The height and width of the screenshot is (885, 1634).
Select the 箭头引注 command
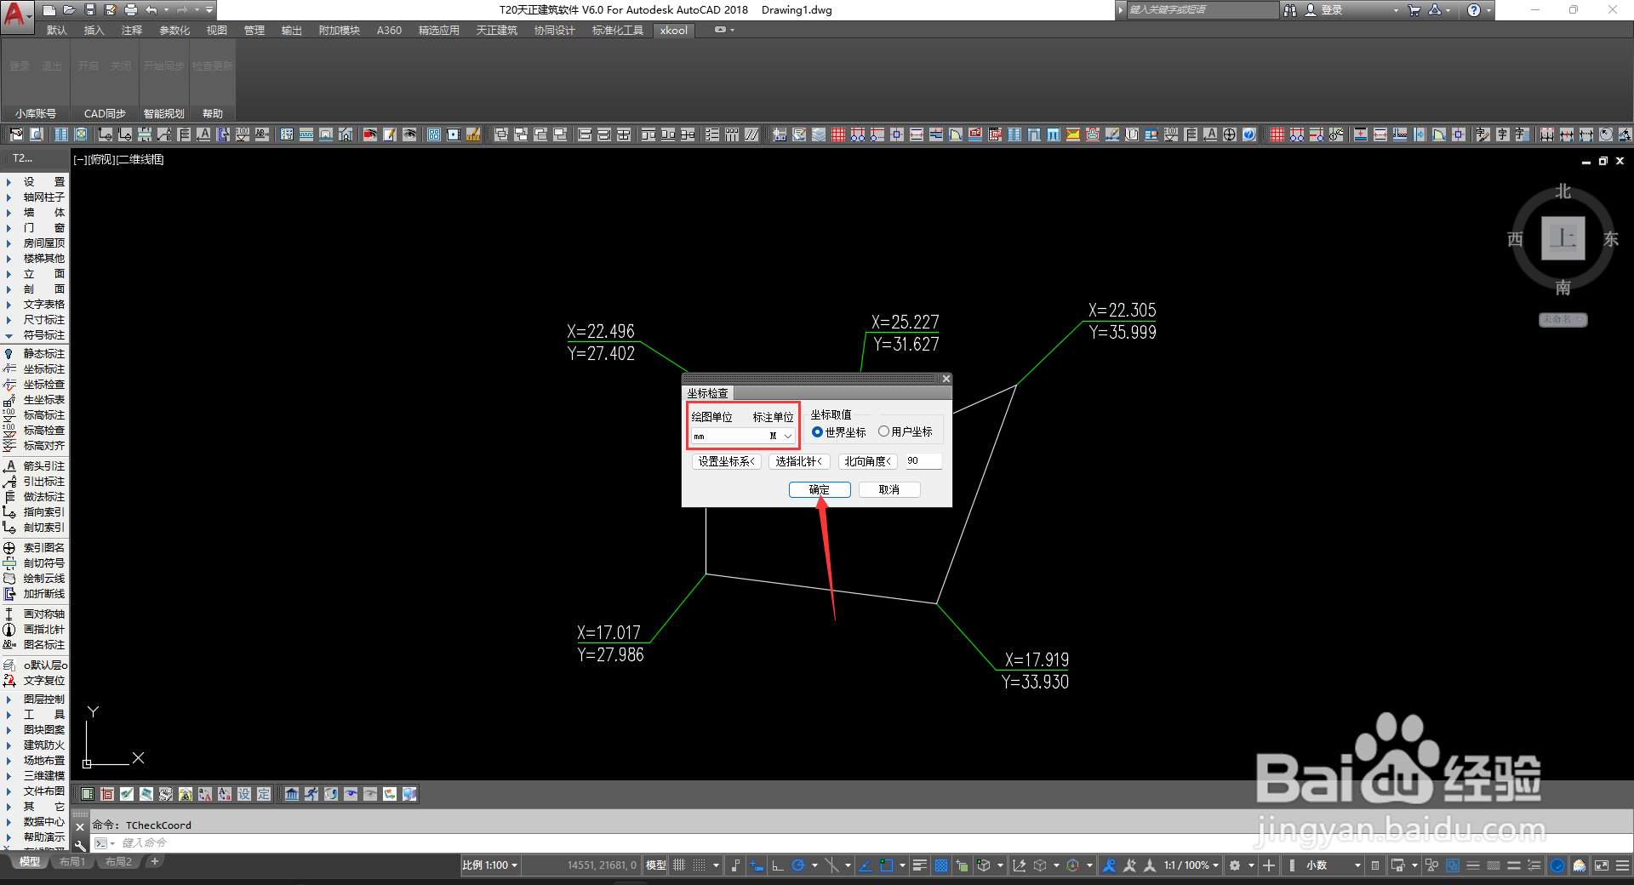pyautogui.click(x=35, y=466)
